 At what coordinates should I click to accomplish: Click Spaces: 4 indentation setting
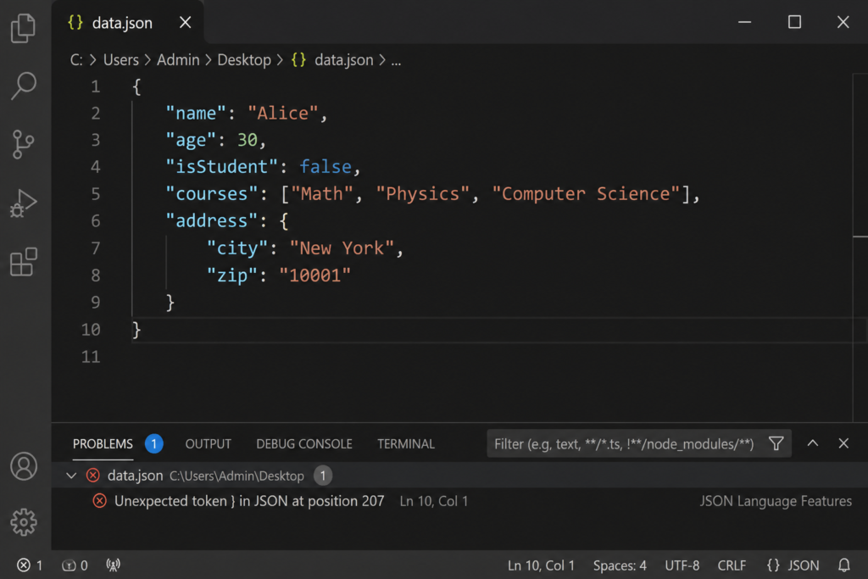pos(620,565)
